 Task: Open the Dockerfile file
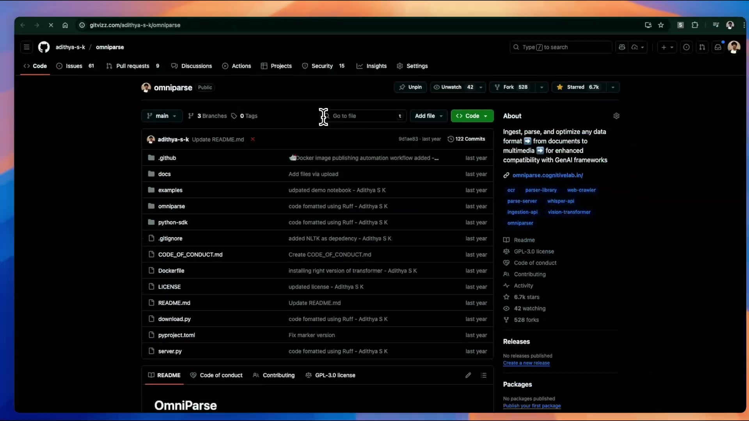click(x=171, y=271)
